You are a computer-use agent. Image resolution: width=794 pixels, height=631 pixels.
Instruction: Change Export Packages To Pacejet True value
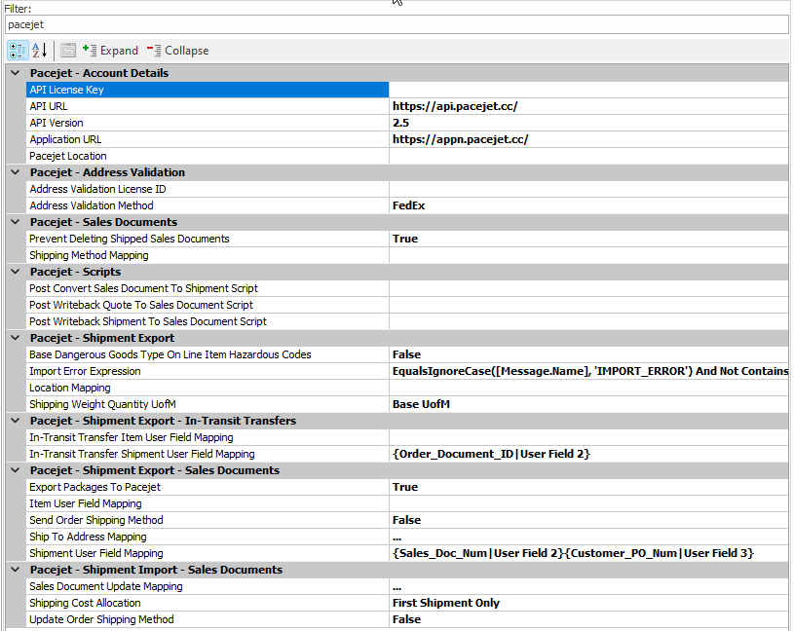coord(588,487)
